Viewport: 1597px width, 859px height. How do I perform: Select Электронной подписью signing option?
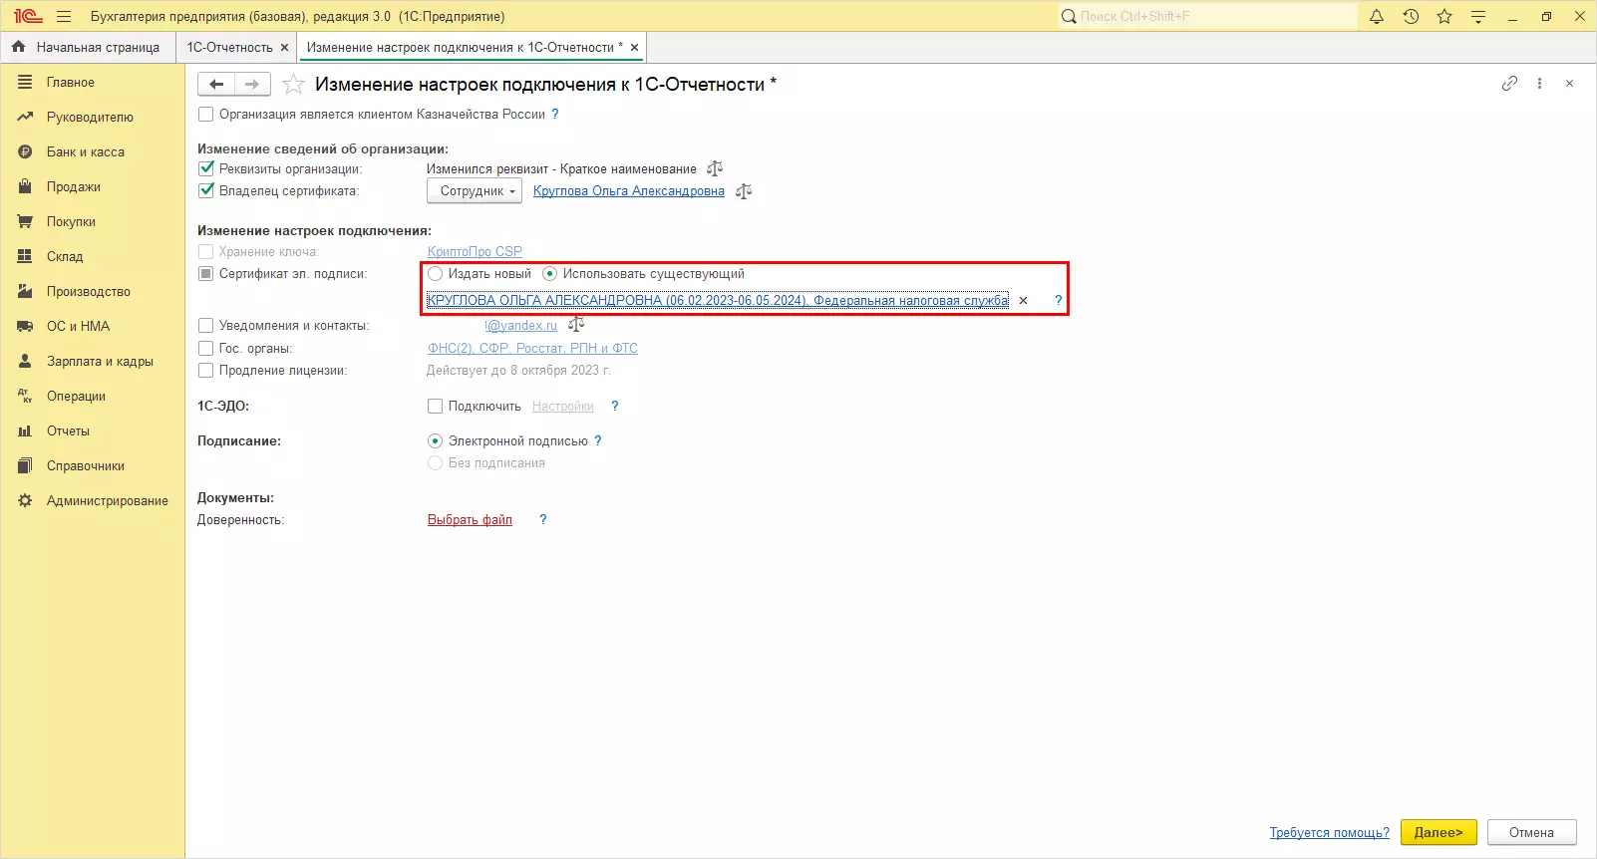[x=435, y=440]
